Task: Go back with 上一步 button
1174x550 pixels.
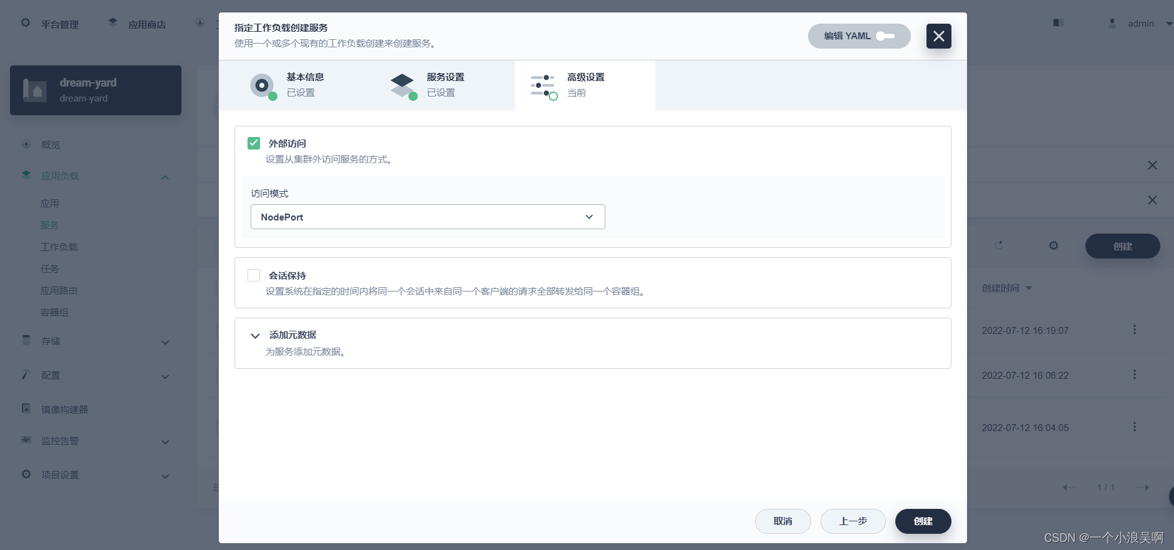Action: pyautogui.click(x=853, y=521)
